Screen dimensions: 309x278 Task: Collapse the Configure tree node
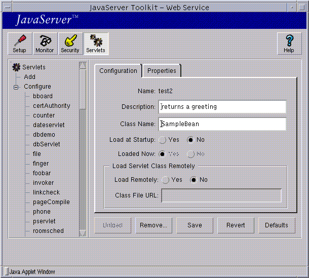click(16, 87)
